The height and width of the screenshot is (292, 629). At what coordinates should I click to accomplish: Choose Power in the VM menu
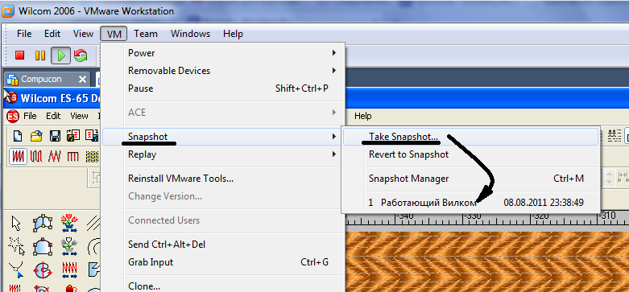pyautogui.click(x=223, y=53)
